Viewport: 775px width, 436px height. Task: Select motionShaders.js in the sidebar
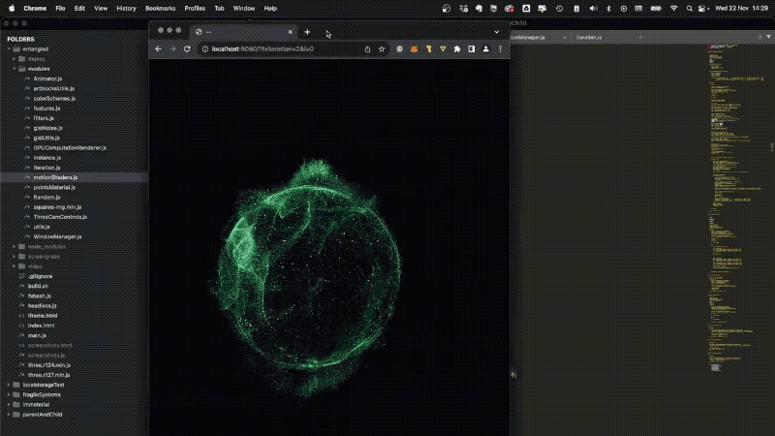[x=55, y=177]
